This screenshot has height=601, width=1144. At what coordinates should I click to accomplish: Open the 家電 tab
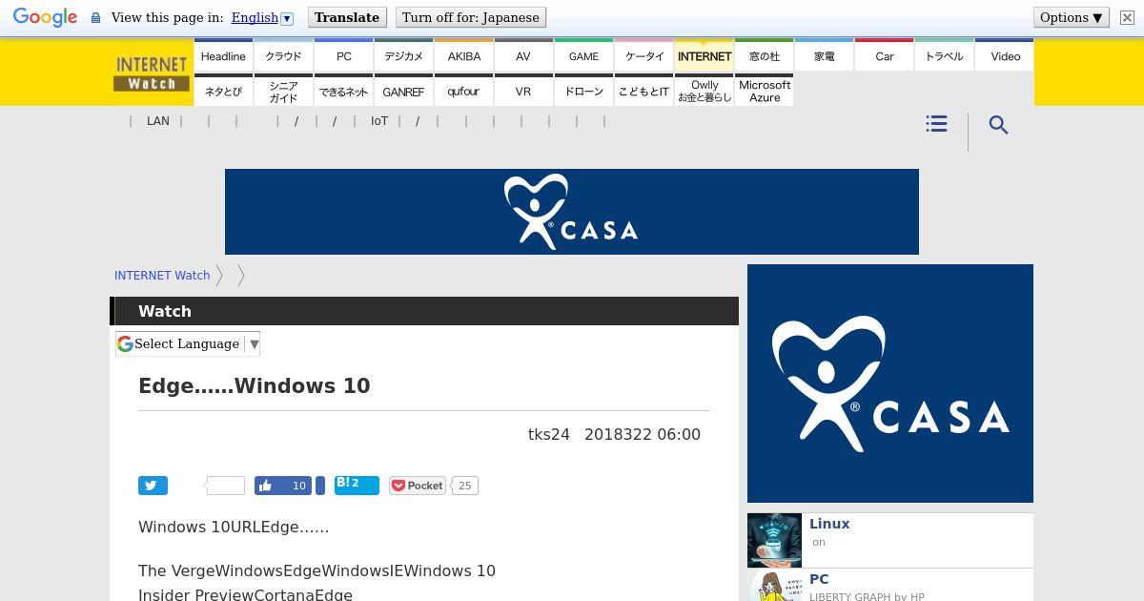point(825,56)
